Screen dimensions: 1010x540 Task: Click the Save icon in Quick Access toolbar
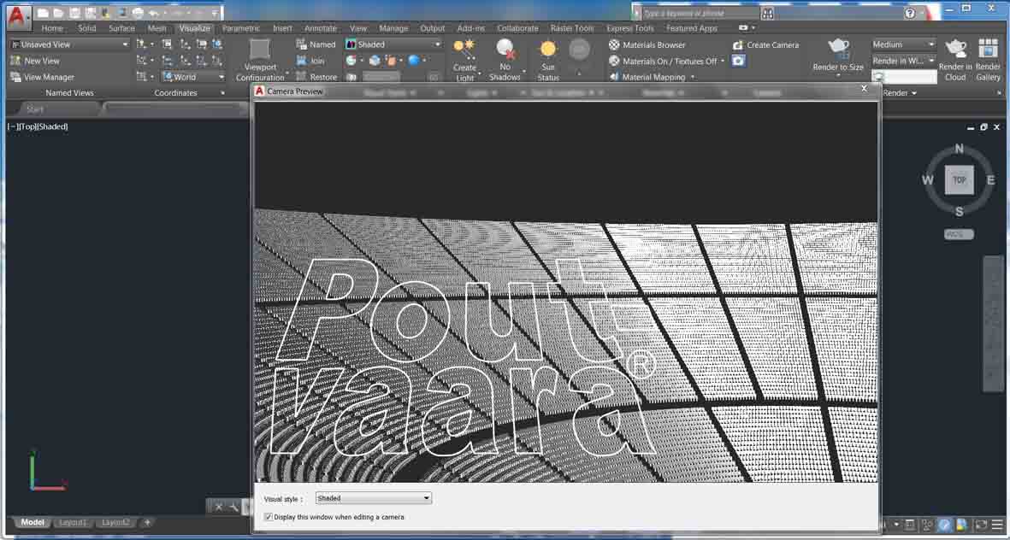point(74,13)
